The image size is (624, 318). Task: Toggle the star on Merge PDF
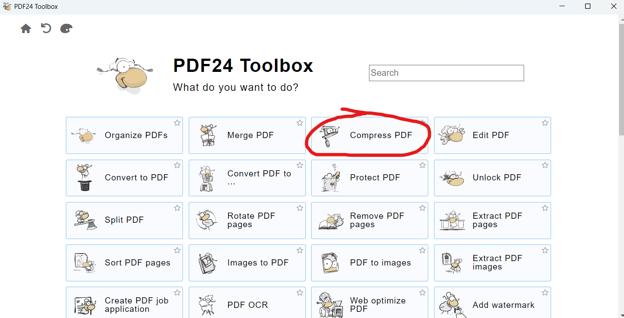tap(300, 123)
